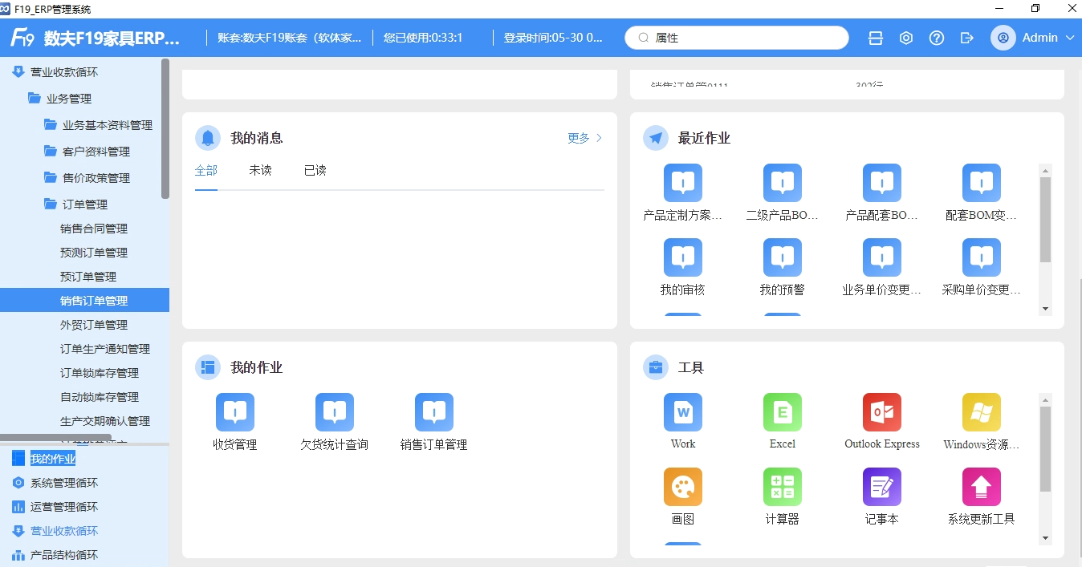
Task: Click 登录时间 text in header
Action: 553,38
